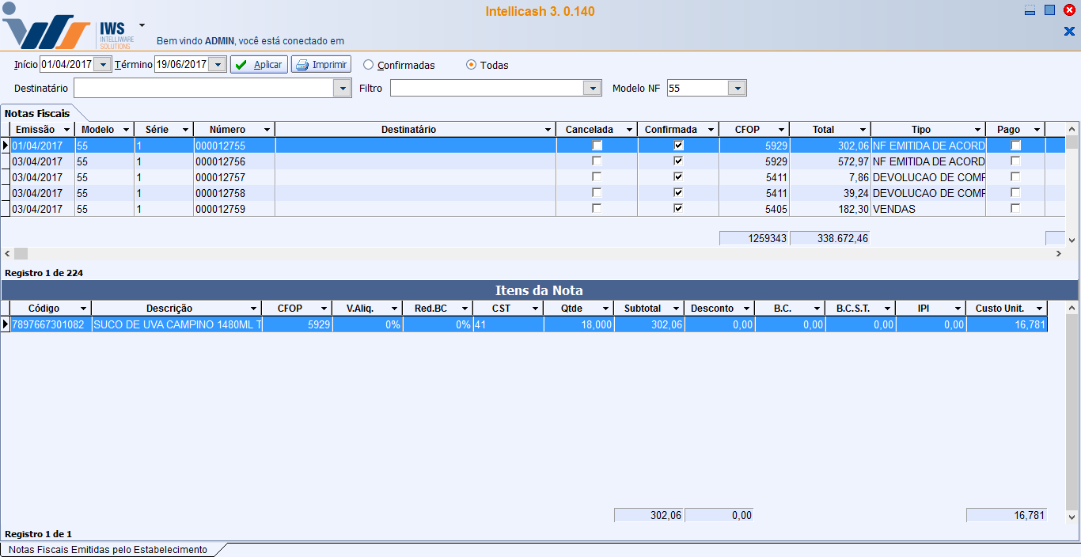1081x557 pixels.
Task: Open the Início date picker dropdown
Action: pyautogui.click(x=102, y=65)
